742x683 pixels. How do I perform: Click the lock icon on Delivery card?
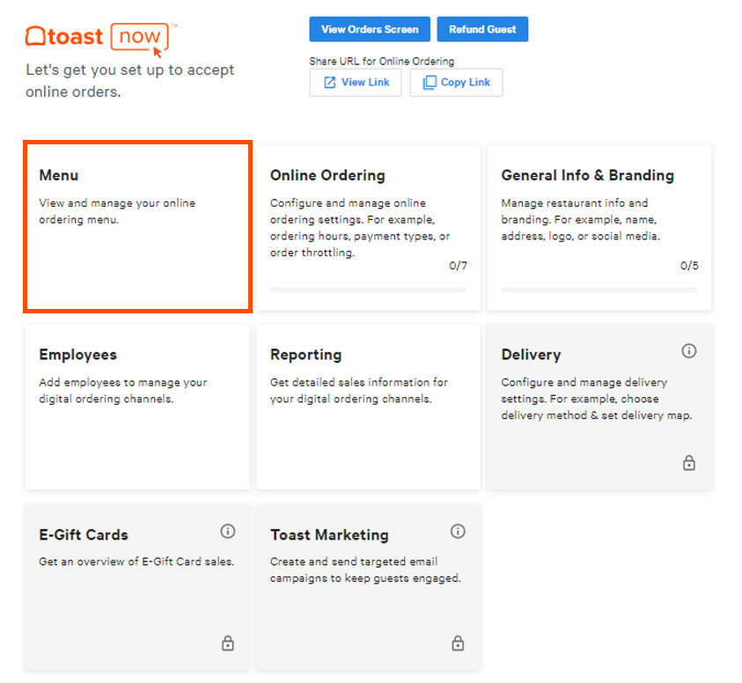(x=689, y=462)
